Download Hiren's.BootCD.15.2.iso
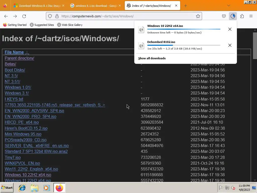This screenshot has height=193, width=257. coord(26,128)
